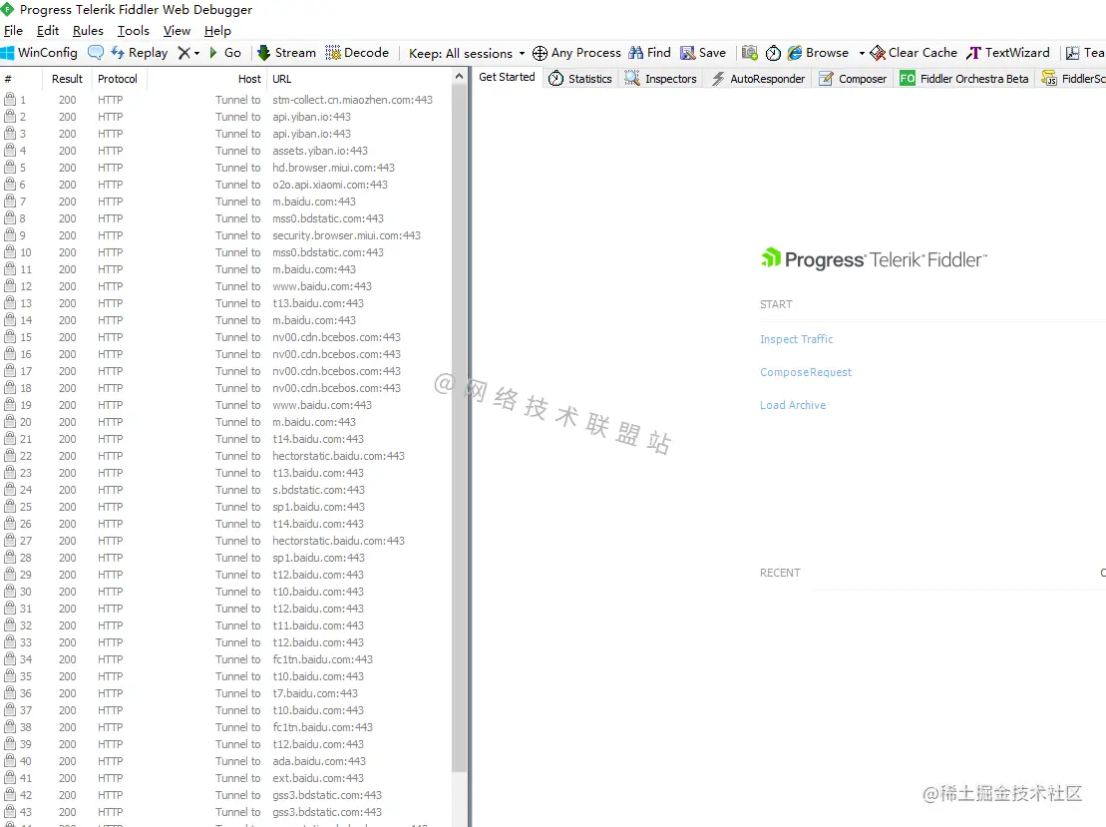The height and width of the screenshot is (827, 1106).
Task: Click the Progress Telerik Fiddler logo
Action: click(874, 259)
